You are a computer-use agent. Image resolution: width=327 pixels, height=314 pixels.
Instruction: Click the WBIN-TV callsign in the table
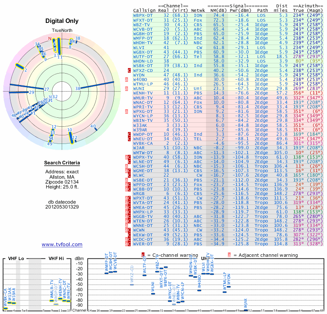(x=143, y=121)
